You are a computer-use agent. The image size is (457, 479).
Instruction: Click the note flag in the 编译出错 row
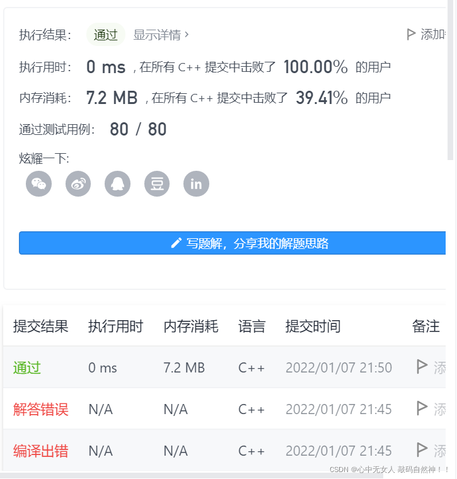tap(422, 449)
